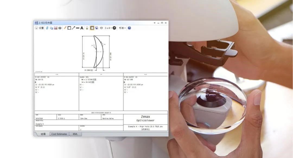This screenshot has width=293, height=158.
Task: Click the circular reset icon after 3 x 4
Action: [114, 28]
